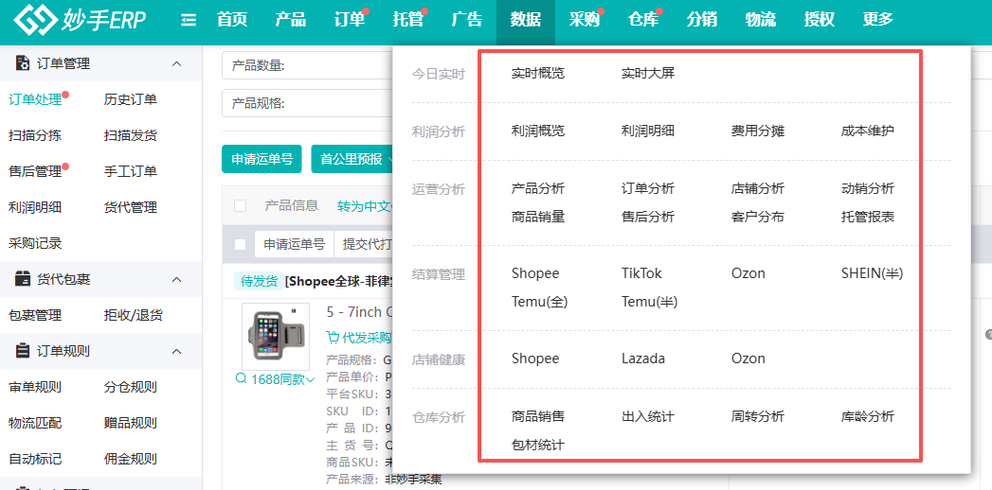This screenshot has width=992, height=490.
Task: Click the 订单管理 section icon
Action: click(23, 63)
